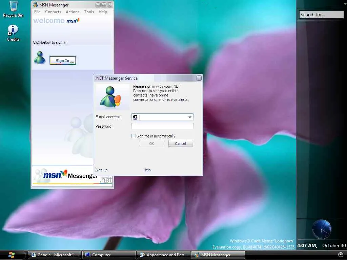Open the Contacts menu
Viewport: 347px width, 260px height.
coord(53,12)
